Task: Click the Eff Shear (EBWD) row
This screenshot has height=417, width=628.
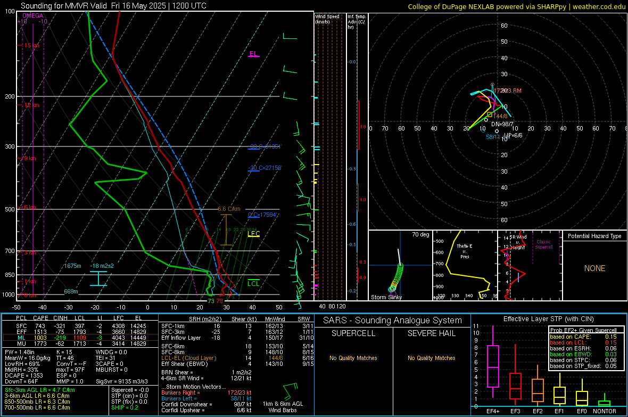Action: pos(237,364)
